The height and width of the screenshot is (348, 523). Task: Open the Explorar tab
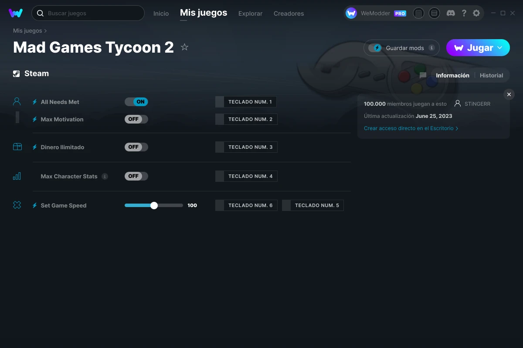(x=250, y=13)
